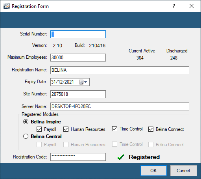The height and width of the screenshot is (179, 201).
Task: Click the Registered status text
Action: [x=144, y=157]
